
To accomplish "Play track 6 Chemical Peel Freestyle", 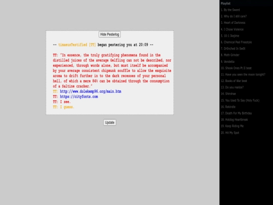I will pos(236,42).
